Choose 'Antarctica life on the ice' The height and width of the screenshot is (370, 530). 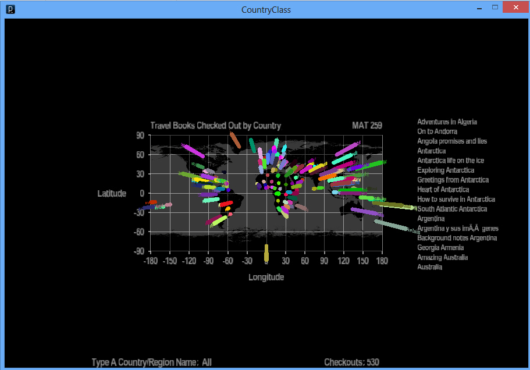click(450, 161)
